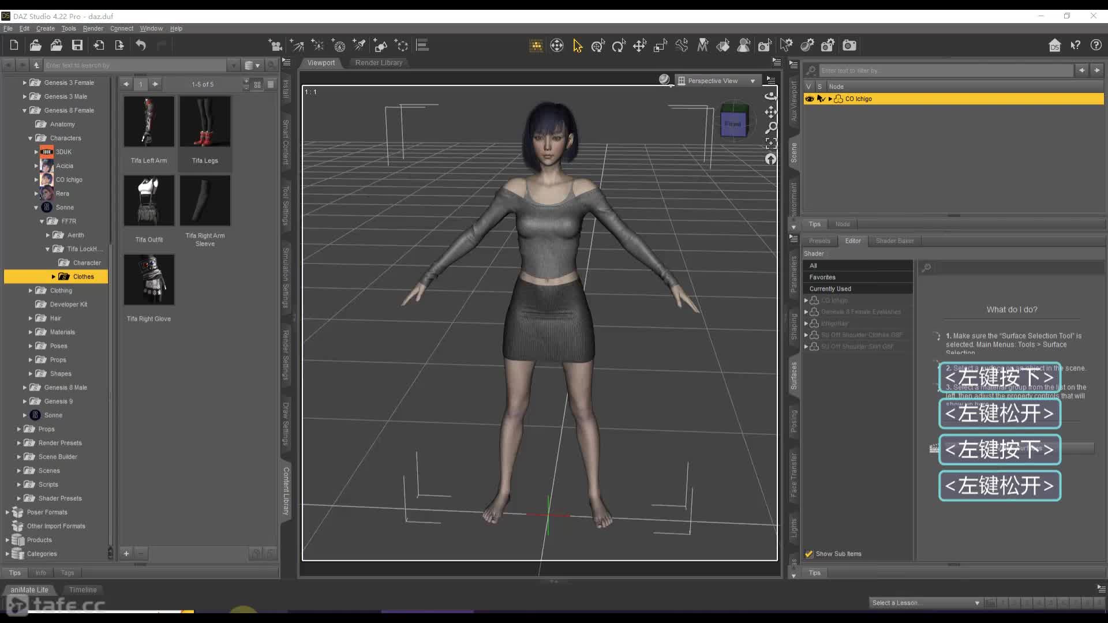Screen dimensions: 1108x623
Task: Click the Import file icon
Action: [99, 45]
